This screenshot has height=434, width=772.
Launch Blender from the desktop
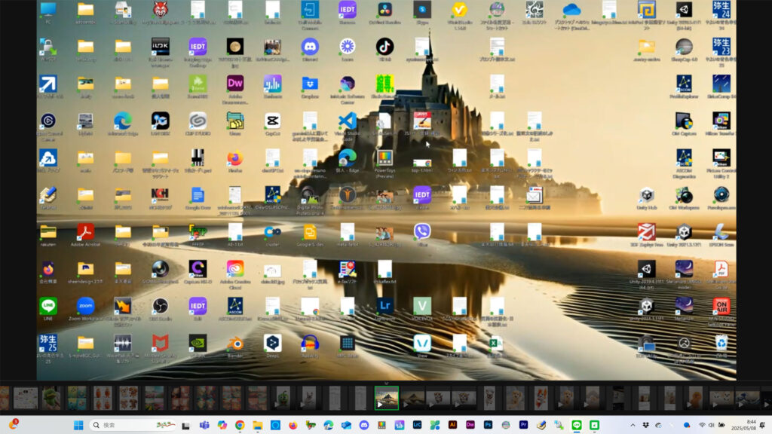click(235, 344)
